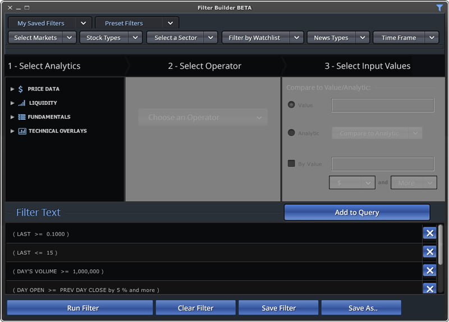Delete the LAST <= 15 filter row
449x322 pixels.
click(429, 252)
